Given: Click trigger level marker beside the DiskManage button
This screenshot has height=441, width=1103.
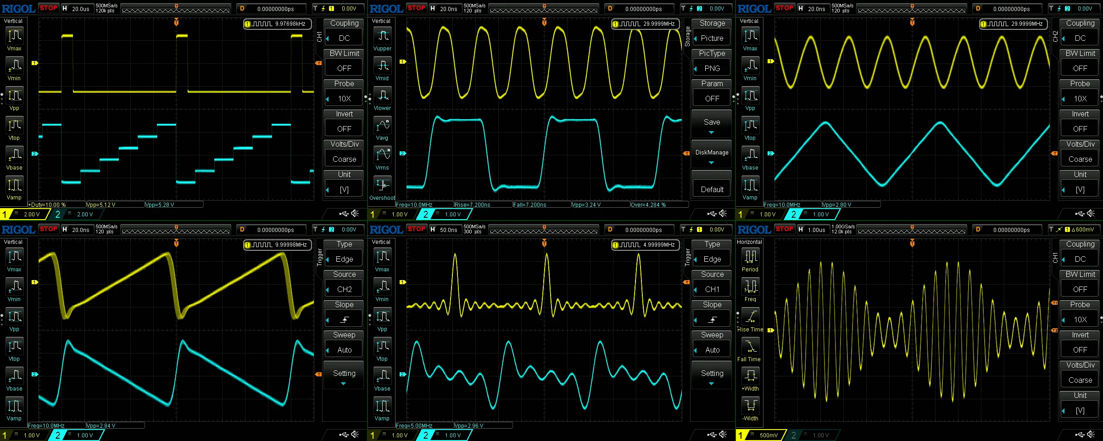Looking at the screenshot, I should [x=686, y=153].
